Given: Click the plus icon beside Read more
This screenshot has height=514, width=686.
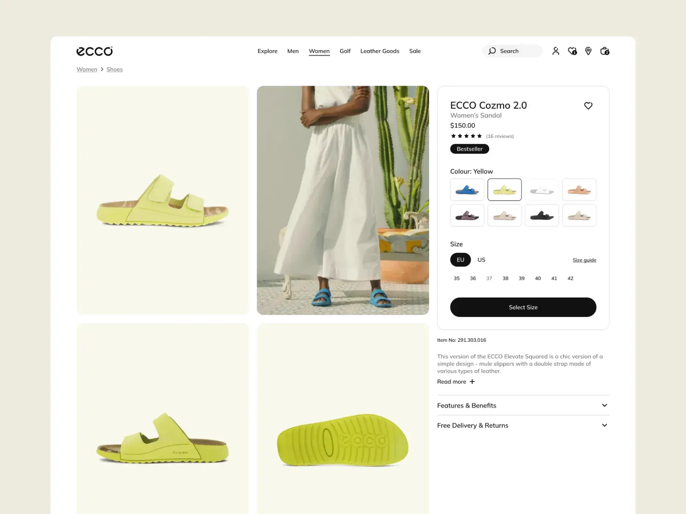Looking at the screenshot, I should coord(472,382).
